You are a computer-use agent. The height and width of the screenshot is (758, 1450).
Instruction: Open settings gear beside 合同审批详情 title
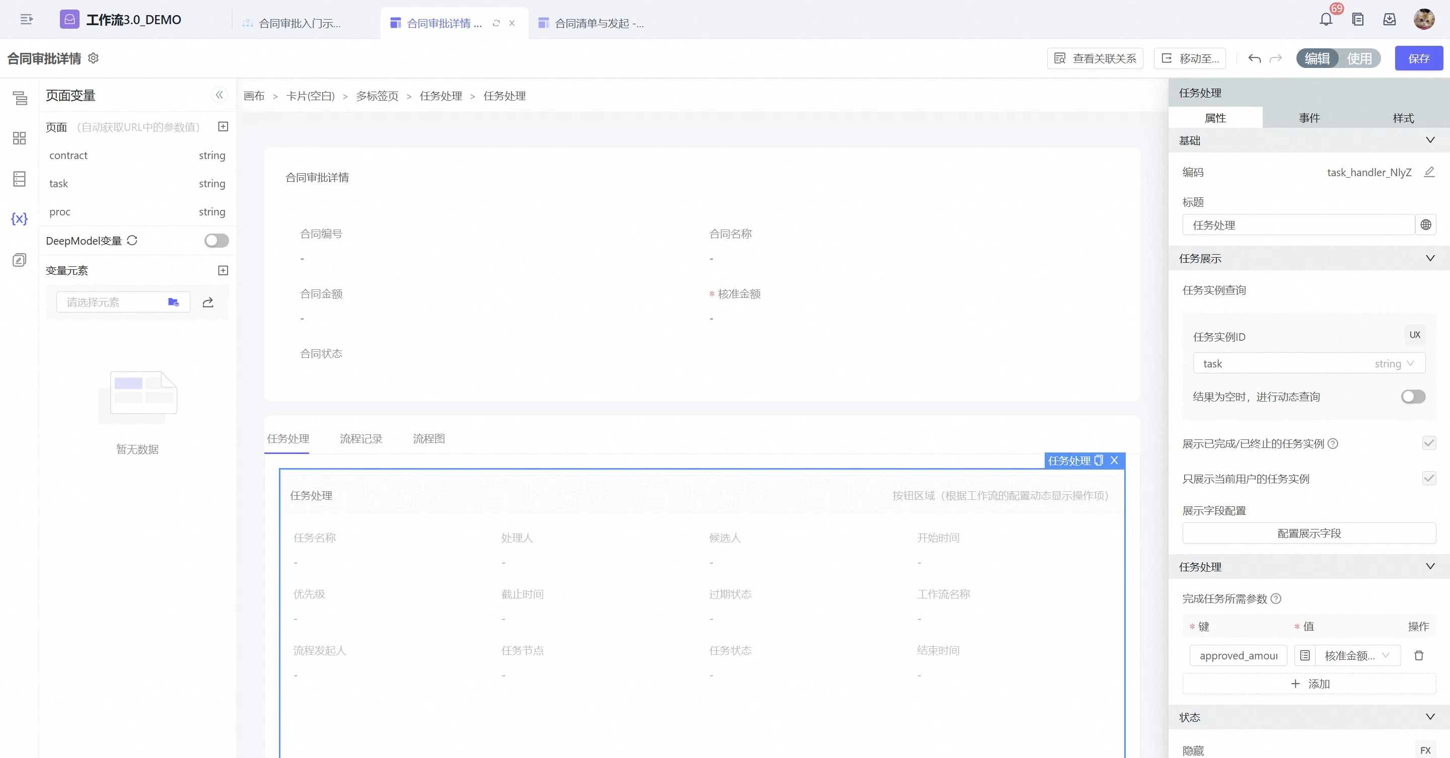[94, 58]
